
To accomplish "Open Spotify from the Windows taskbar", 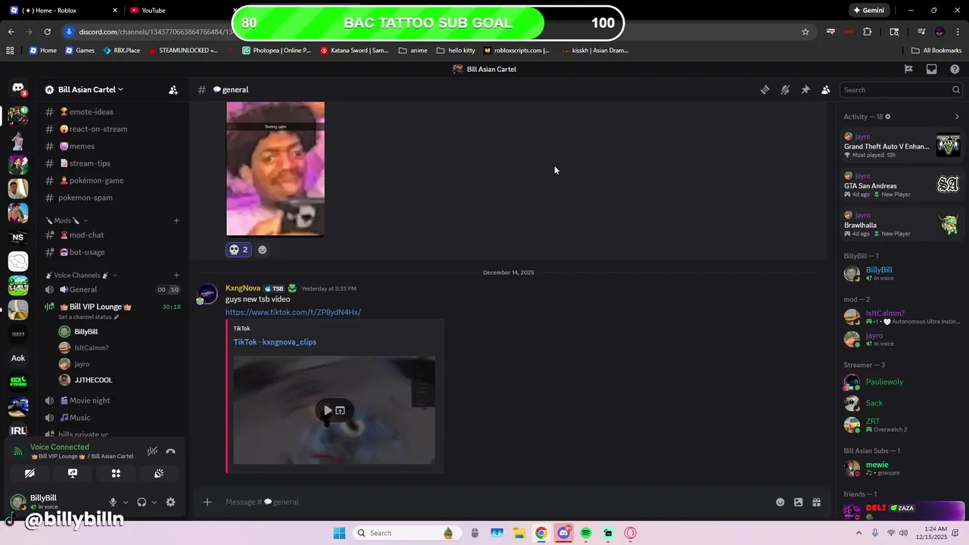I will [586, 533].
